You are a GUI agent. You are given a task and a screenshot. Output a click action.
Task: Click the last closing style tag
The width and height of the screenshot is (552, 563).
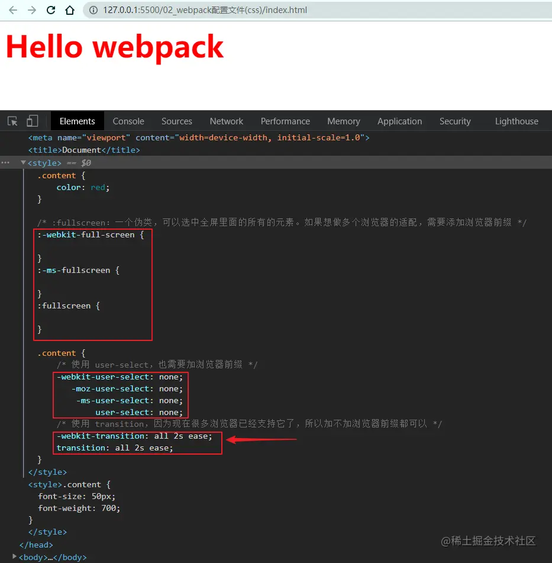[47, 532]
